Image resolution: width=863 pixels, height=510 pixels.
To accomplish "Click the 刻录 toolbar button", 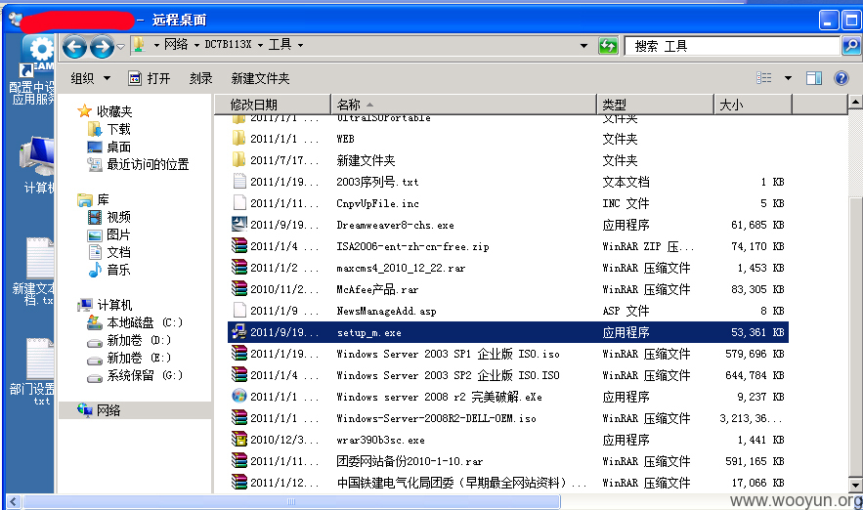I will pos(201,79).
